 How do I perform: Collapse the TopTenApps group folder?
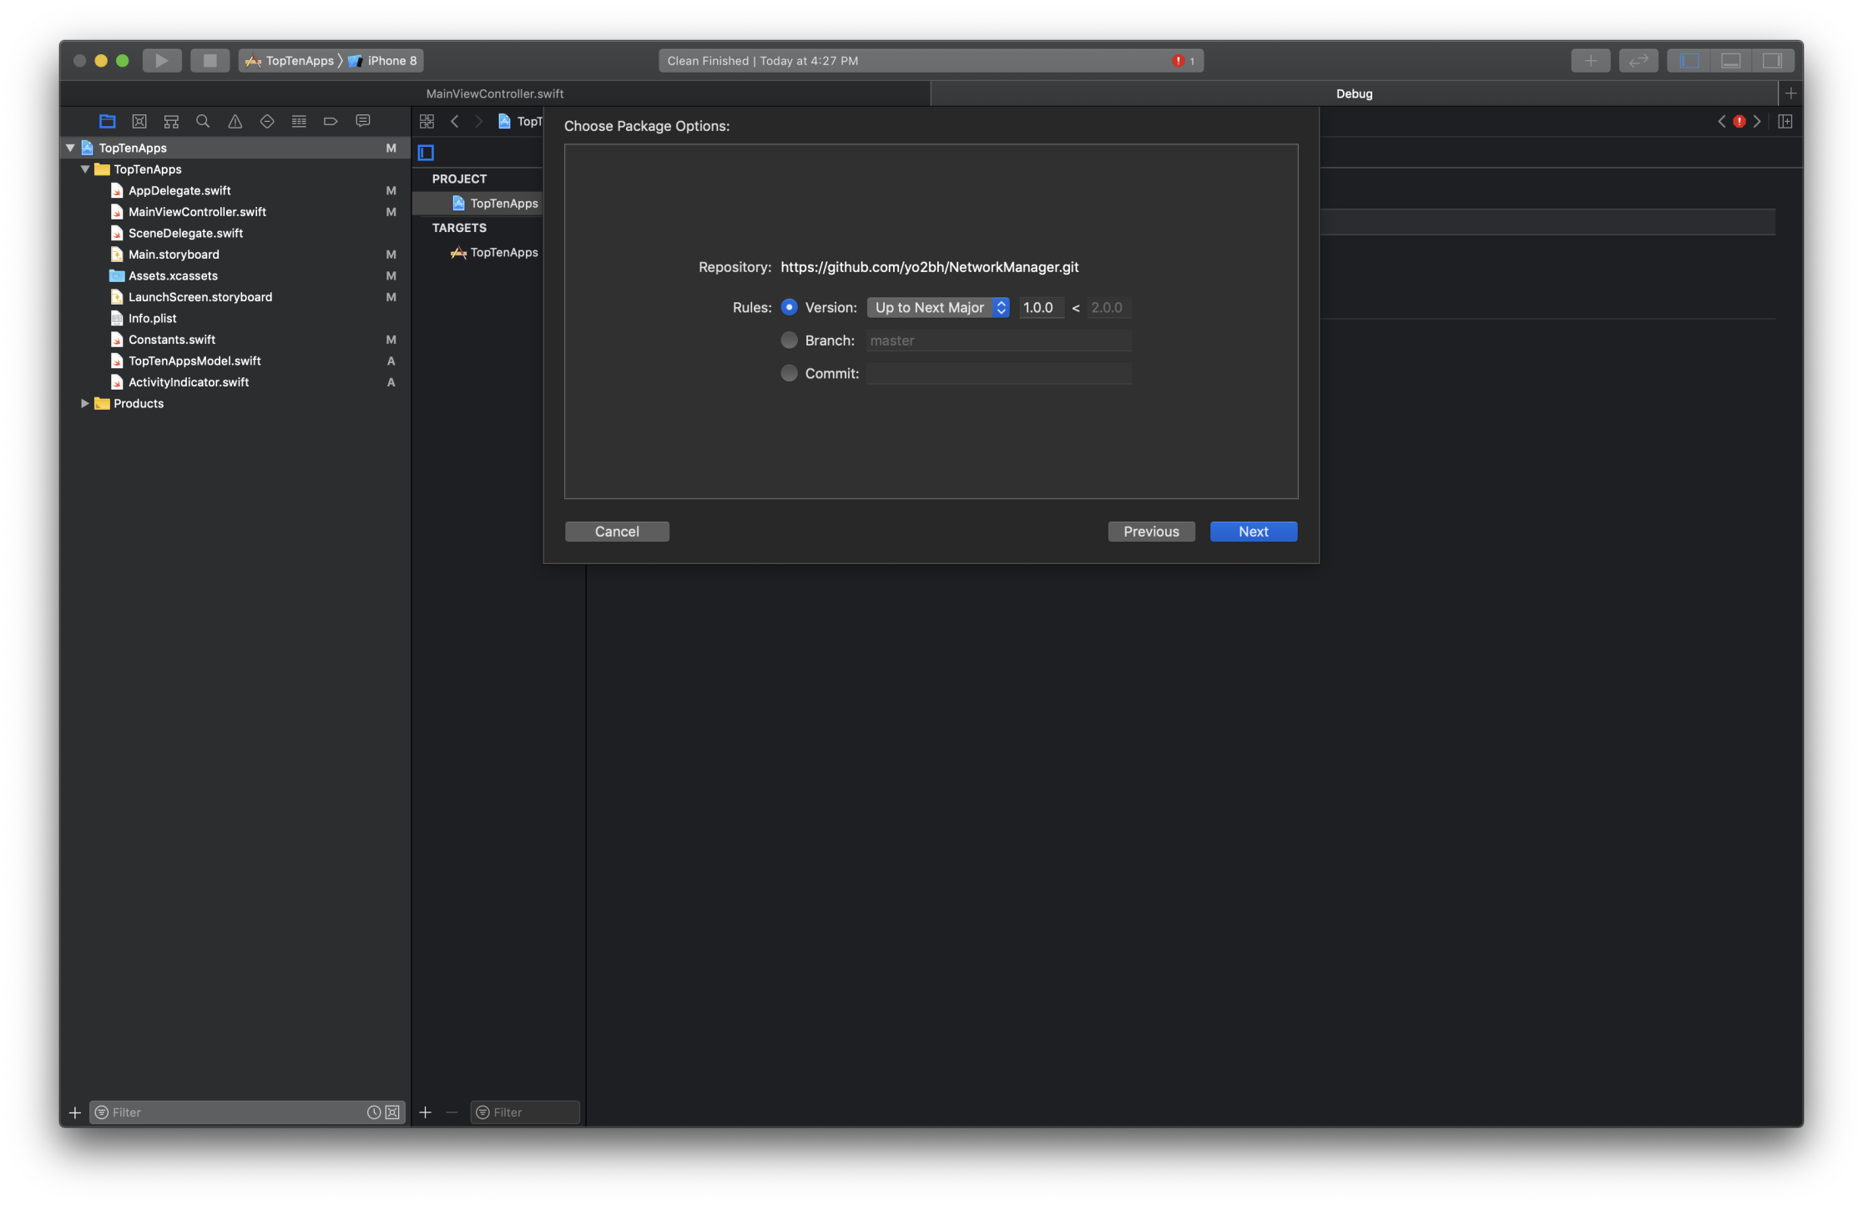(x=85, y=169)
